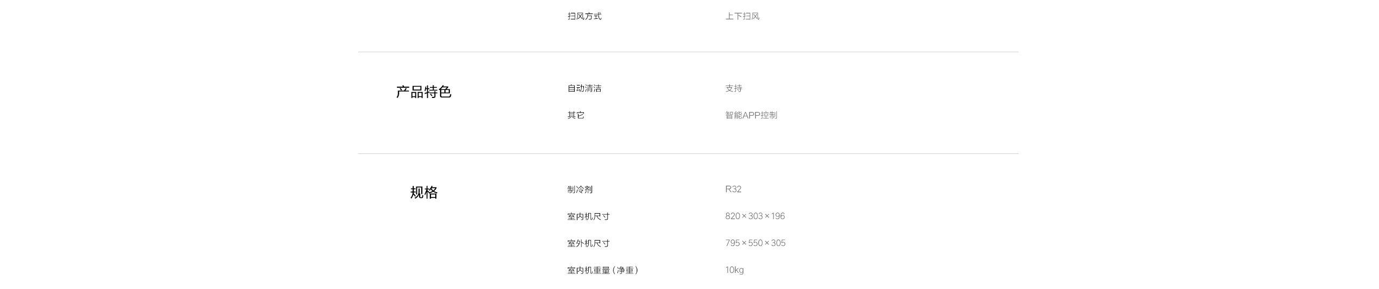Click the 室内机尺寸 label
Screen dimensions: 1379x289
click(x=588, y=216)
